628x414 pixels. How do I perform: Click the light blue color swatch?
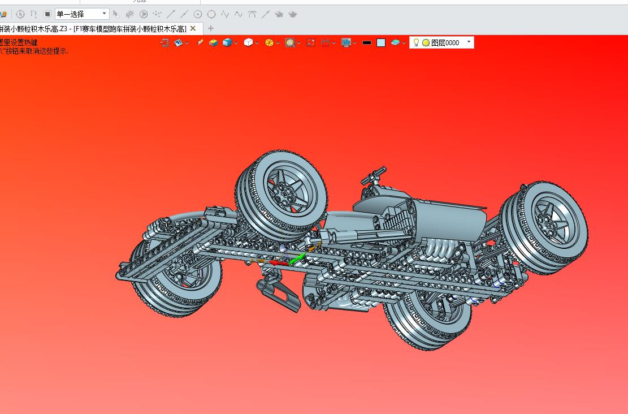click(381, 42)
